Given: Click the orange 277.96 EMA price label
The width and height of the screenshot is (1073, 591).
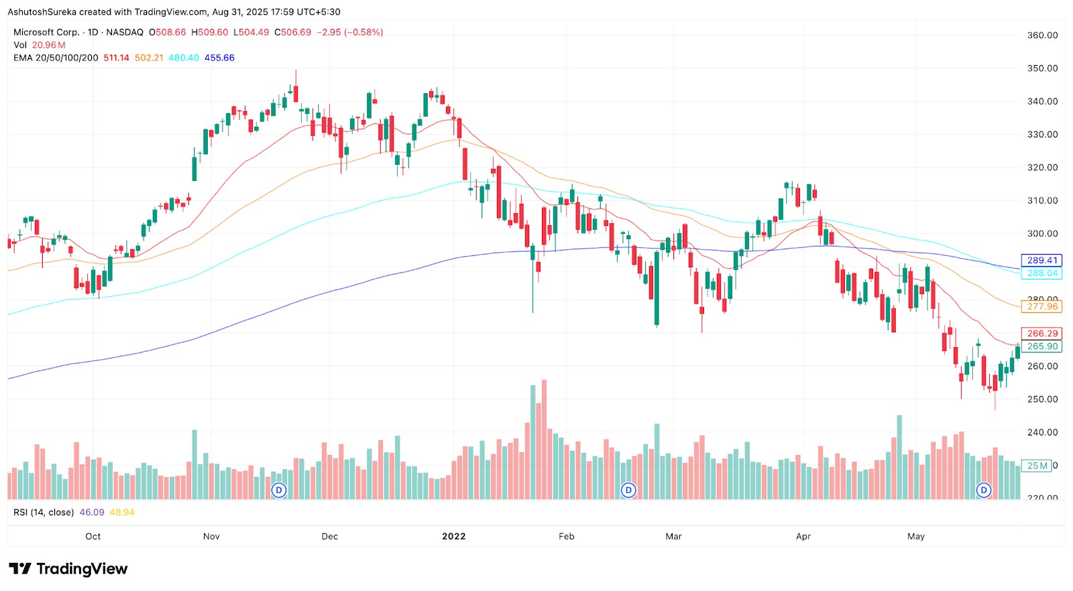Looking at the screenshot, I should (1041, 306).
